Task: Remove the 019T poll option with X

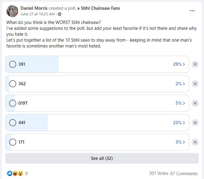Action: tap(195, 103)
